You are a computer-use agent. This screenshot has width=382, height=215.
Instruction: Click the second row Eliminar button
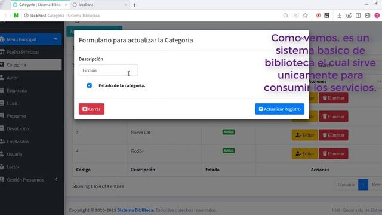pos(334,116)
